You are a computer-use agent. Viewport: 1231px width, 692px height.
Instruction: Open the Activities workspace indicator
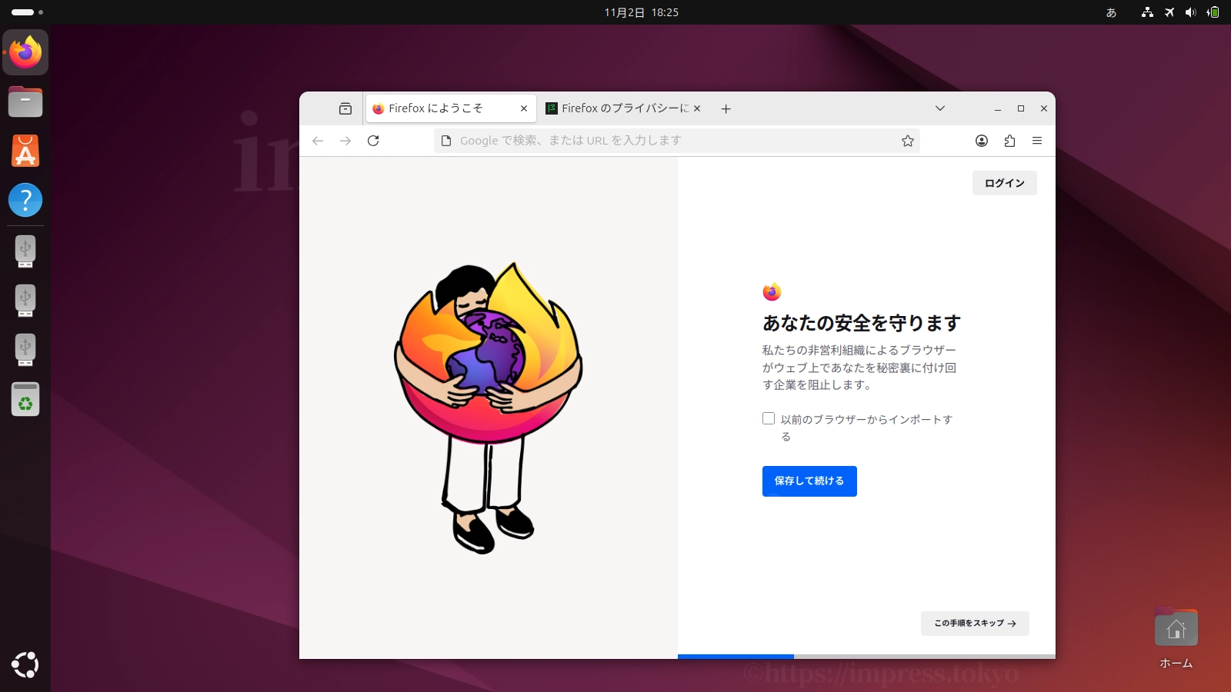coord(27,12)
